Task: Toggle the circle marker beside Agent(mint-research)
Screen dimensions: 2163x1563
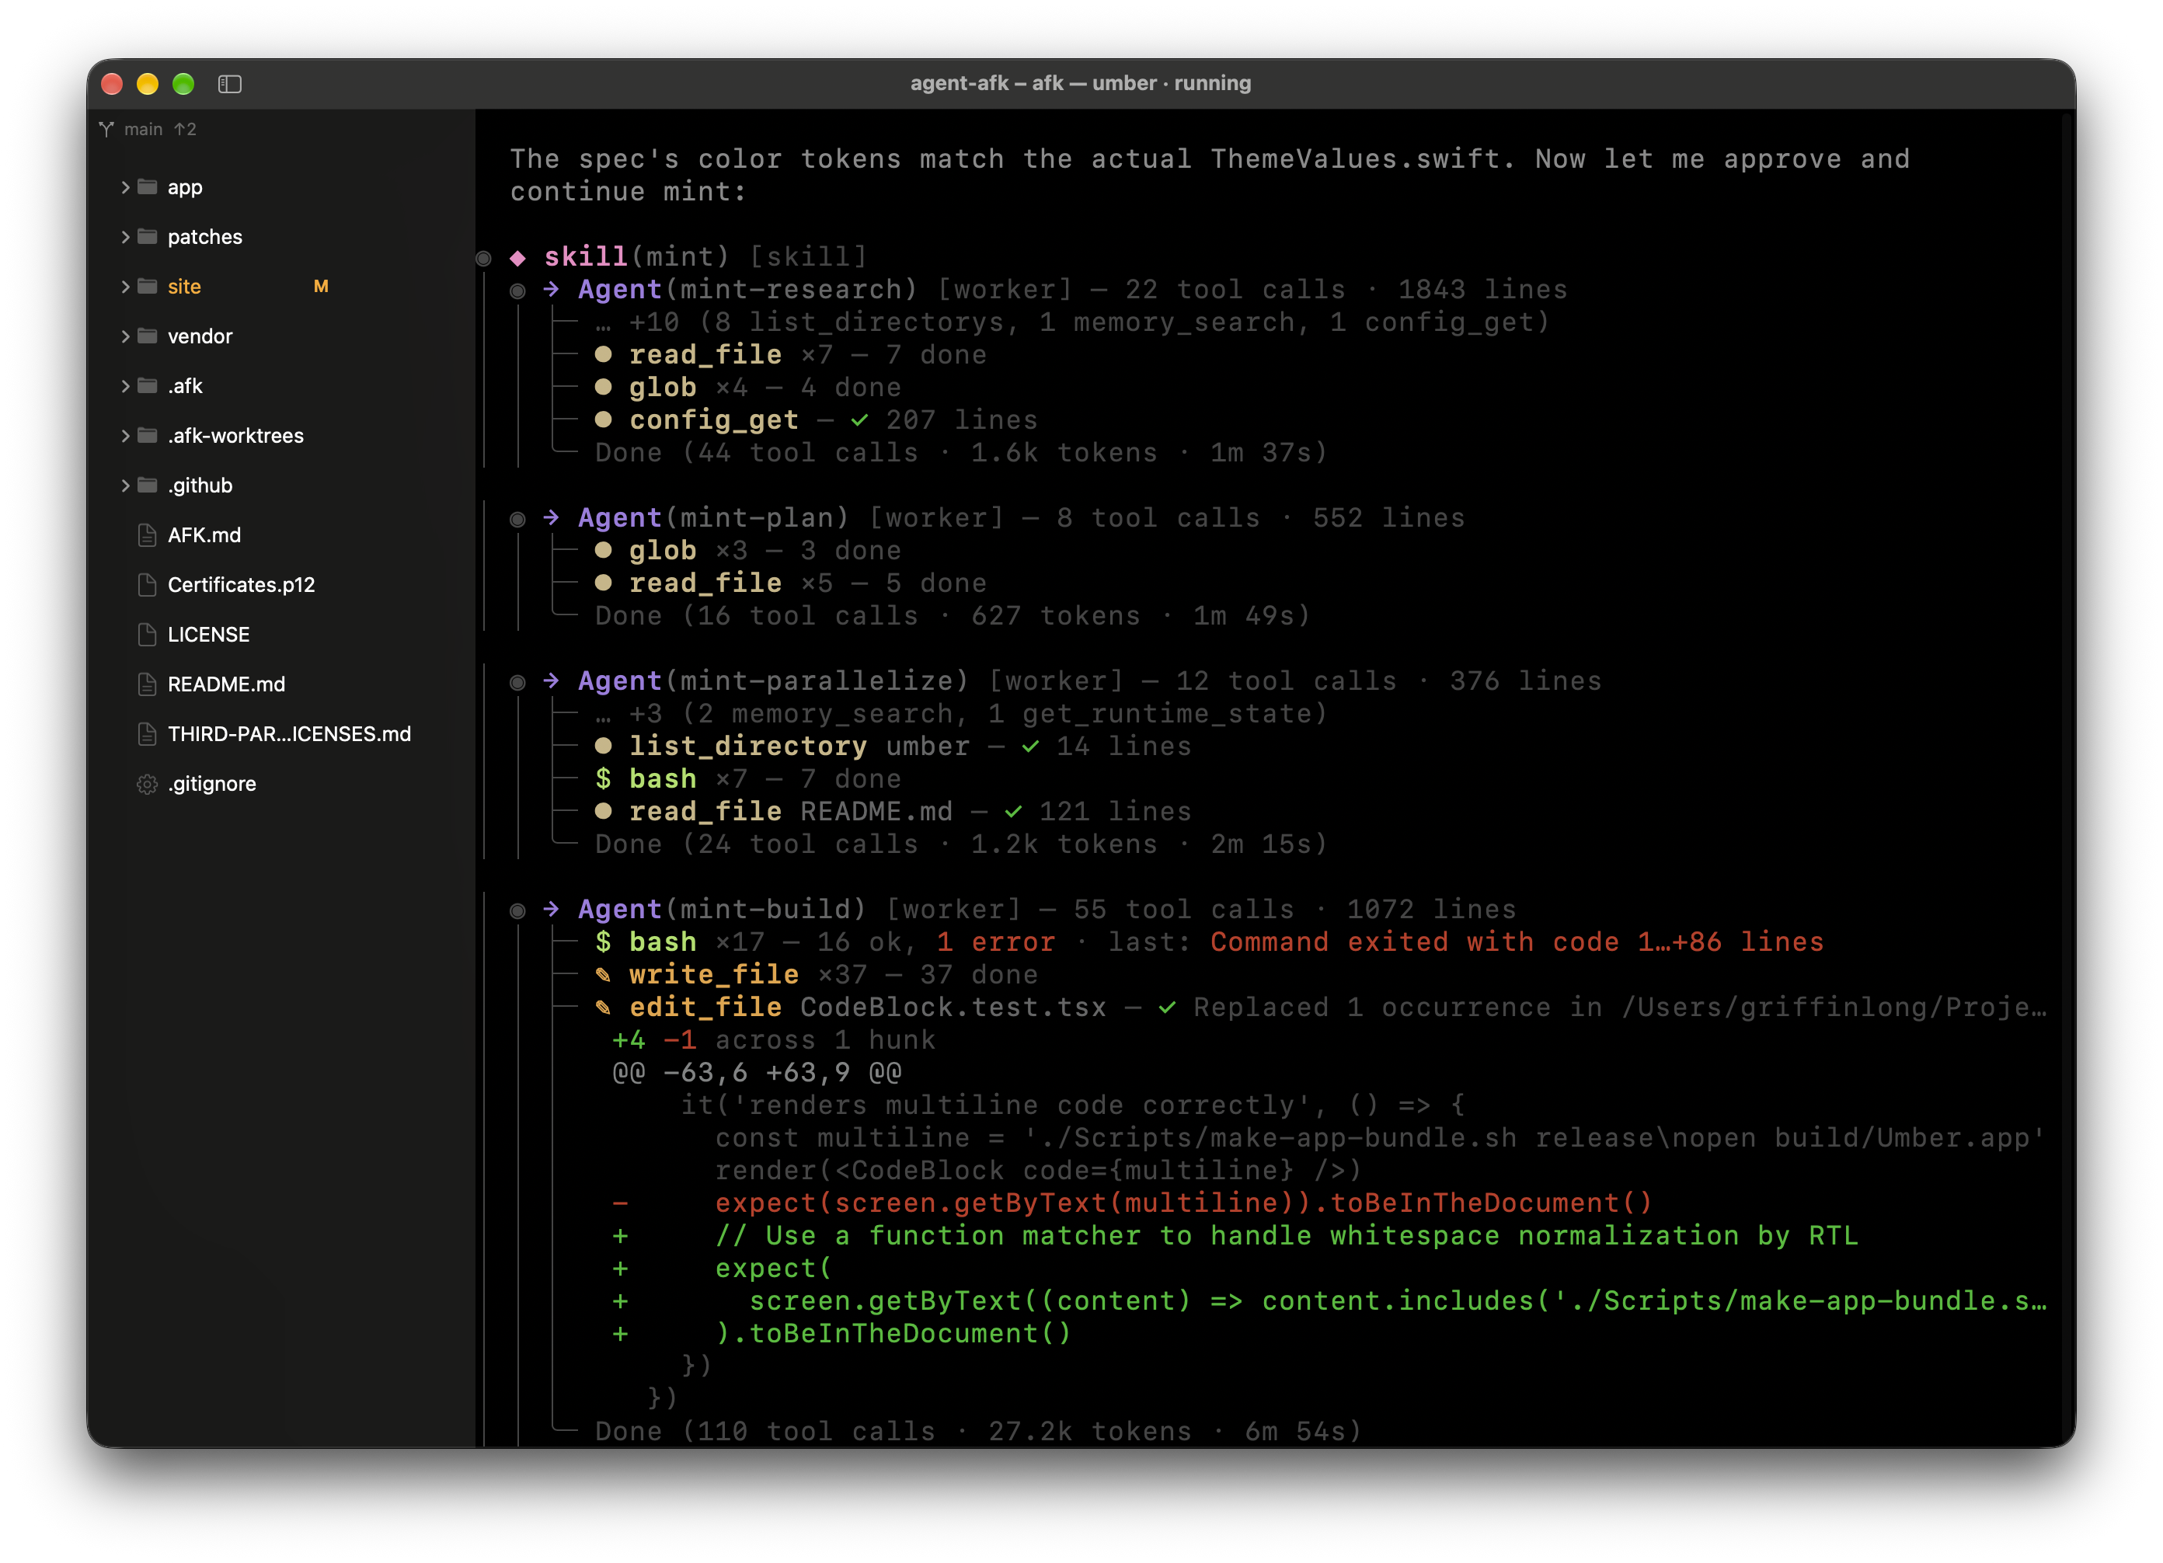Action: [518, 291]
